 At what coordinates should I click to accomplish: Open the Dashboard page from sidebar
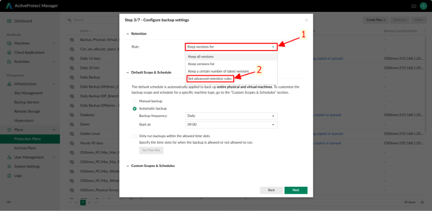click(23, 21)
